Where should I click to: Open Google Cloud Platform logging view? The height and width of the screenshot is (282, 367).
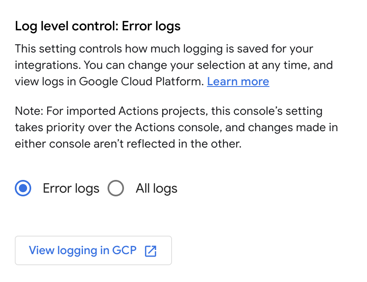point(93,250)
